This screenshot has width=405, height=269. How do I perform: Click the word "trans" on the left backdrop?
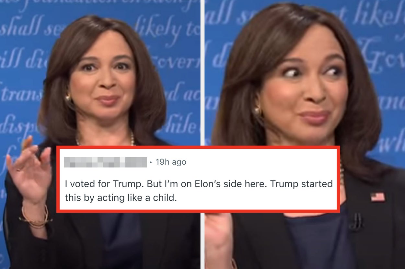pyautogui.click(x=21, y=94)
